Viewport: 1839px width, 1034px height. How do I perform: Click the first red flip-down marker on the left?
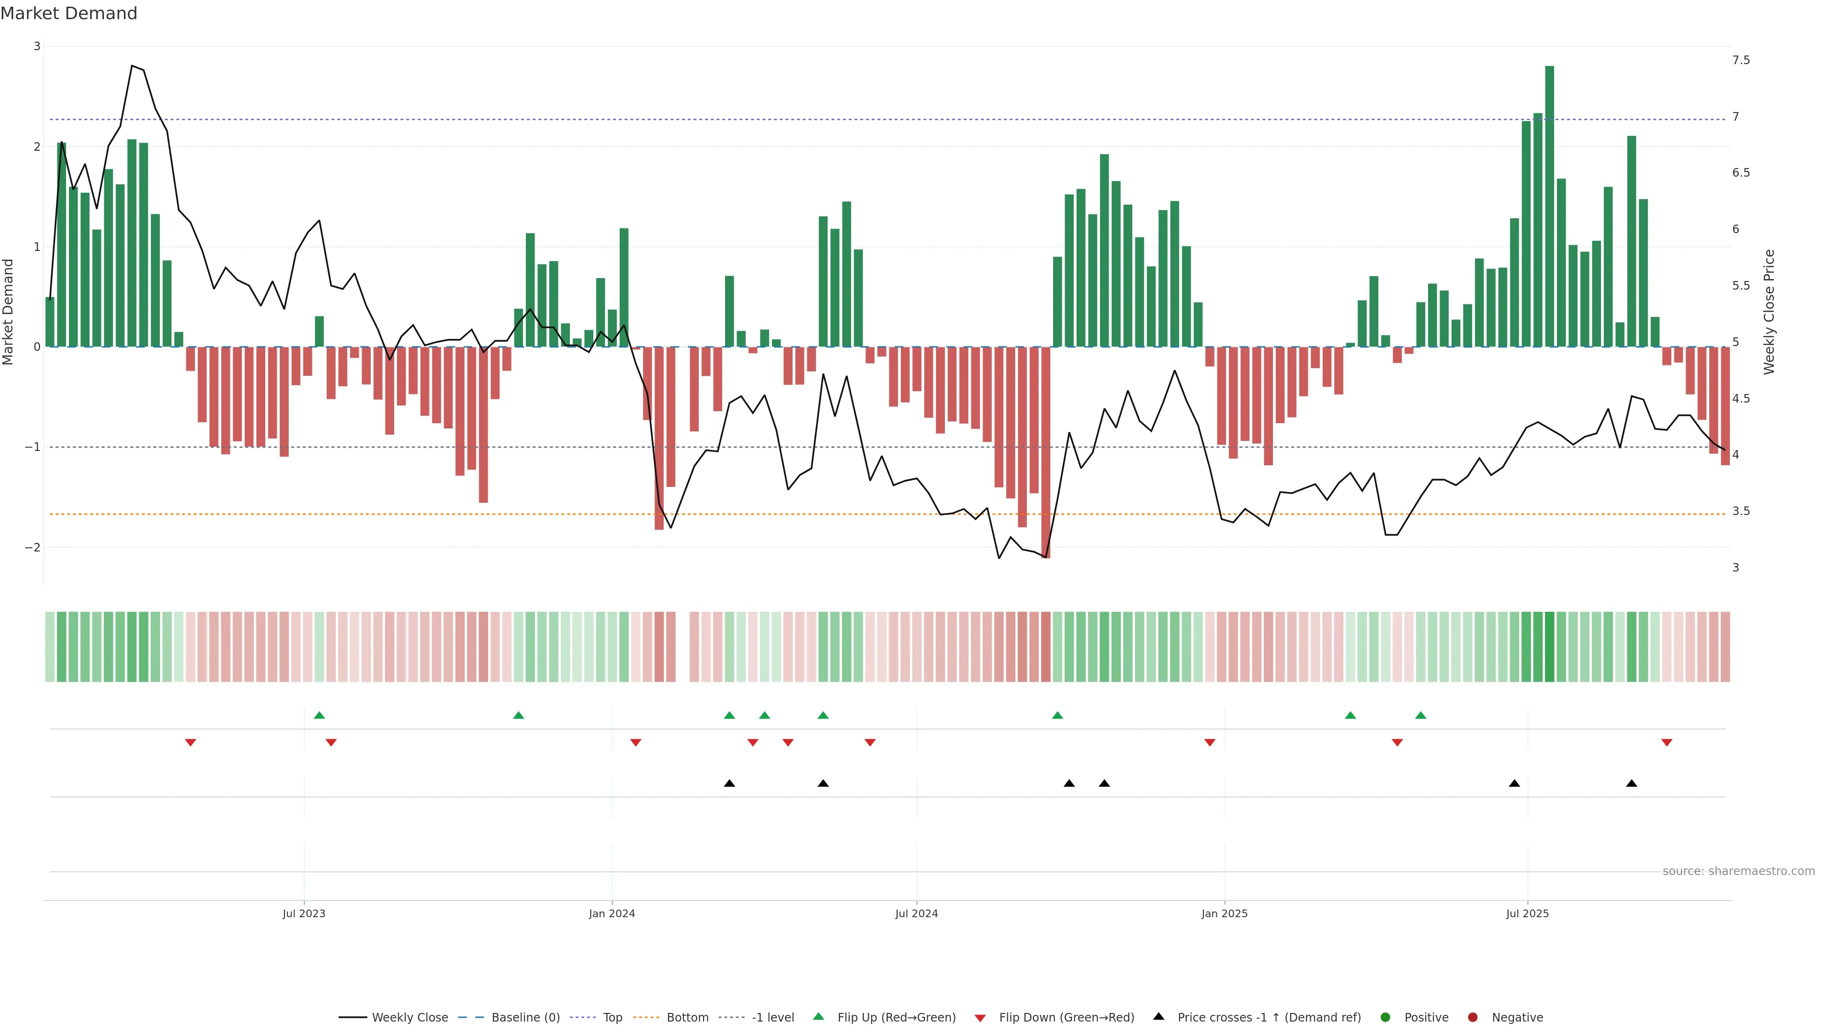tap(191, 742)
